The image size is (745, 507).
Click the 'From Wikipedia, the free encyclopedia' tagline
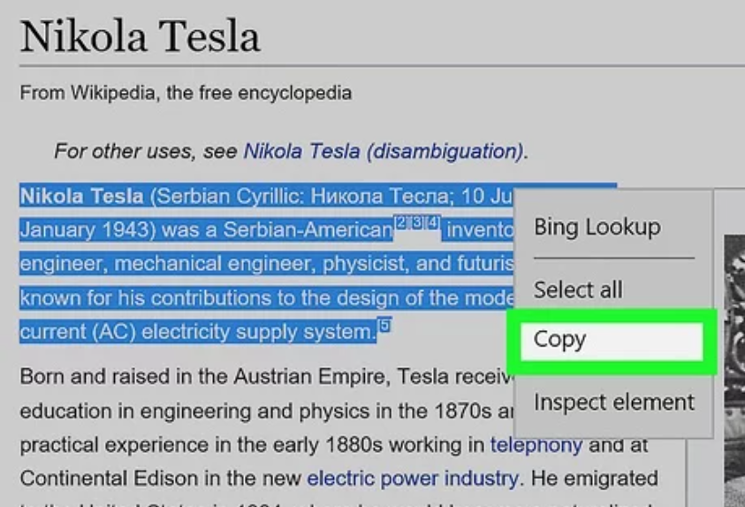point(186,93)
